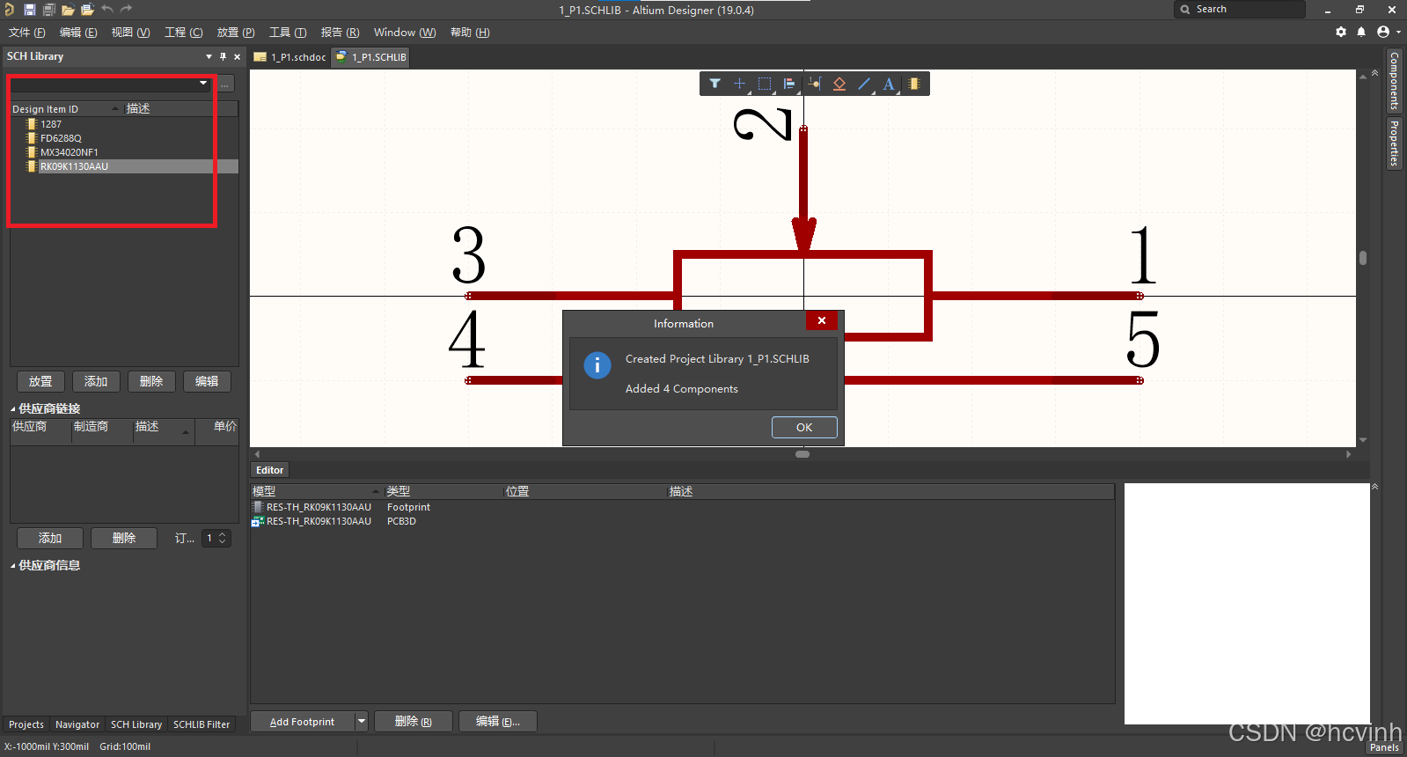The image size is (1407, 757).
Task: Open the settings gear icon
Action: (1341, 32)
